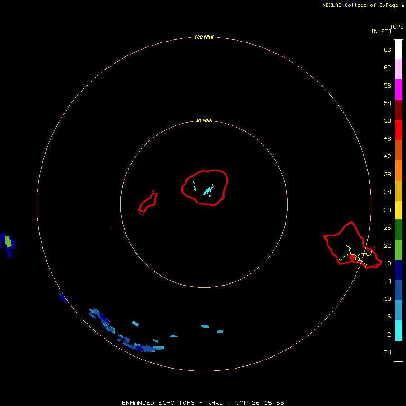Click the '100 NMI' range ring label
This screenshot has width=406, height=406.
[x=204, y=37]
